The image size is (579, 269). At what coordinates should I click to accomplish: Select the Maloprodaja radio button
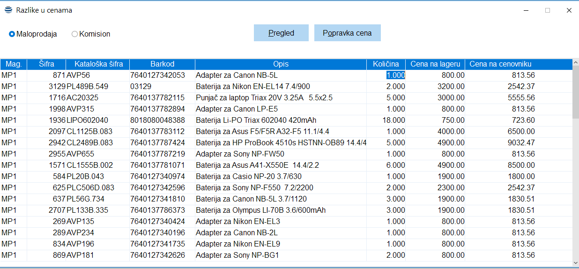pos(12,34)
